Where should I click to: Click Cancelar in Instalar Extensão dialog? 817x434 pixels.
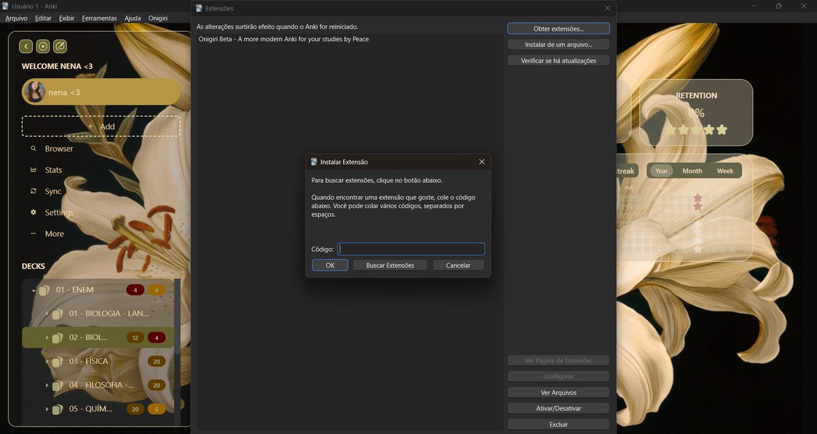(458, 265)
